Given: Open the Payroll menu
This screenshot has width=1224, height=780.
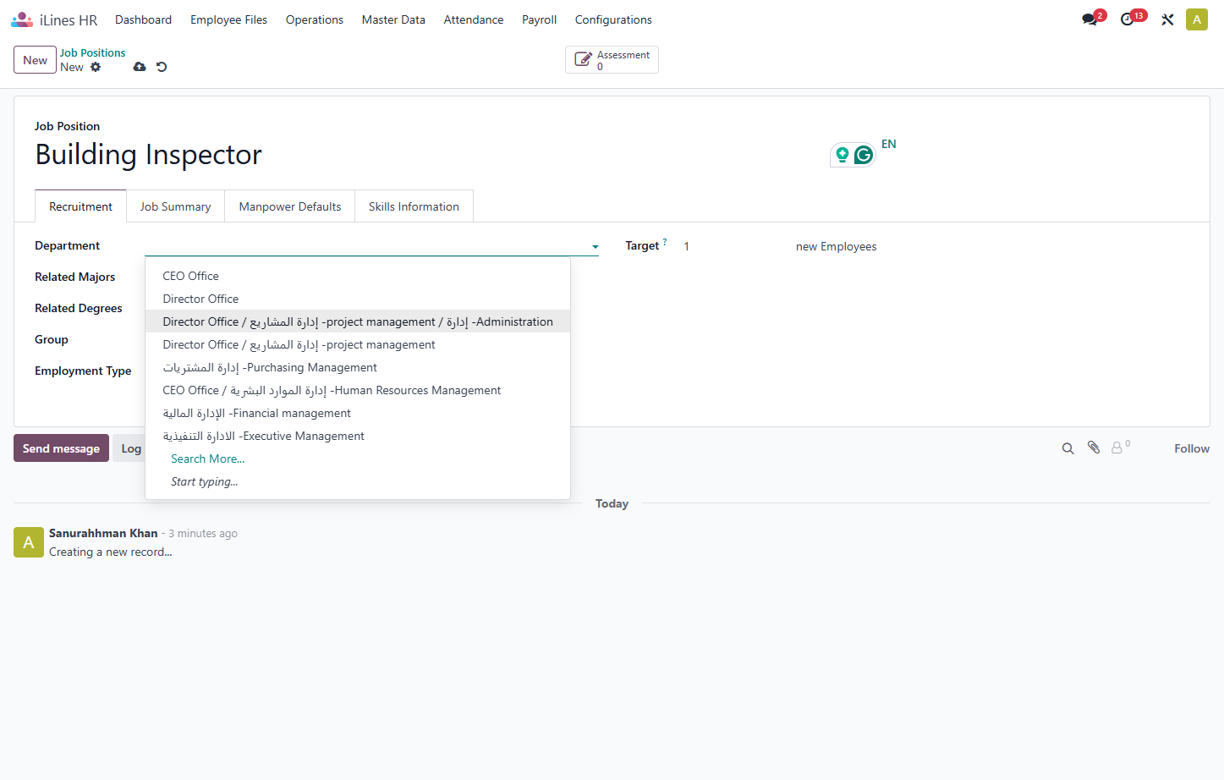Looking at the screenshot, I should 539,19.
